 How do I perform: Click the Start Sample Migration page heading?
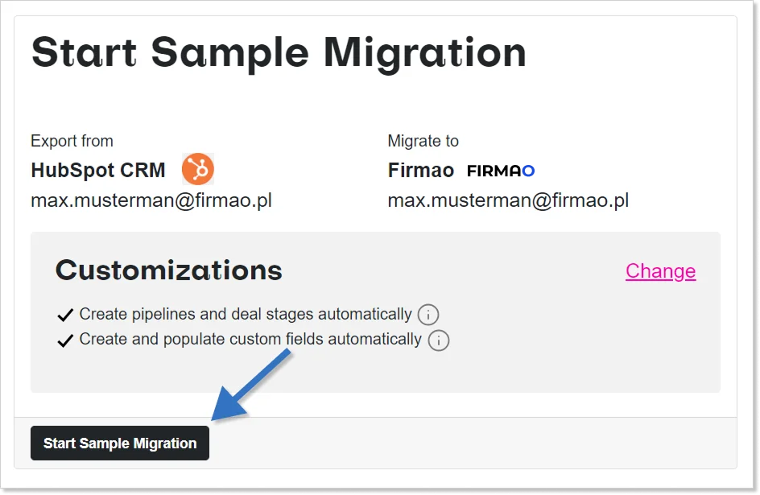[279, 52]
